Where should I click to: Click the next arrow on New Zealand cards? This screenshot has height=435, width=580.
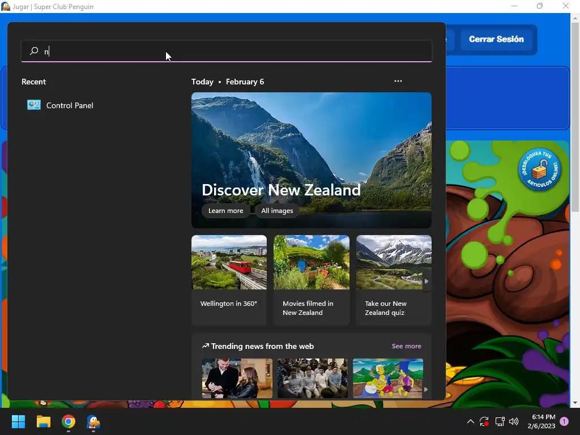click(427, 281)
